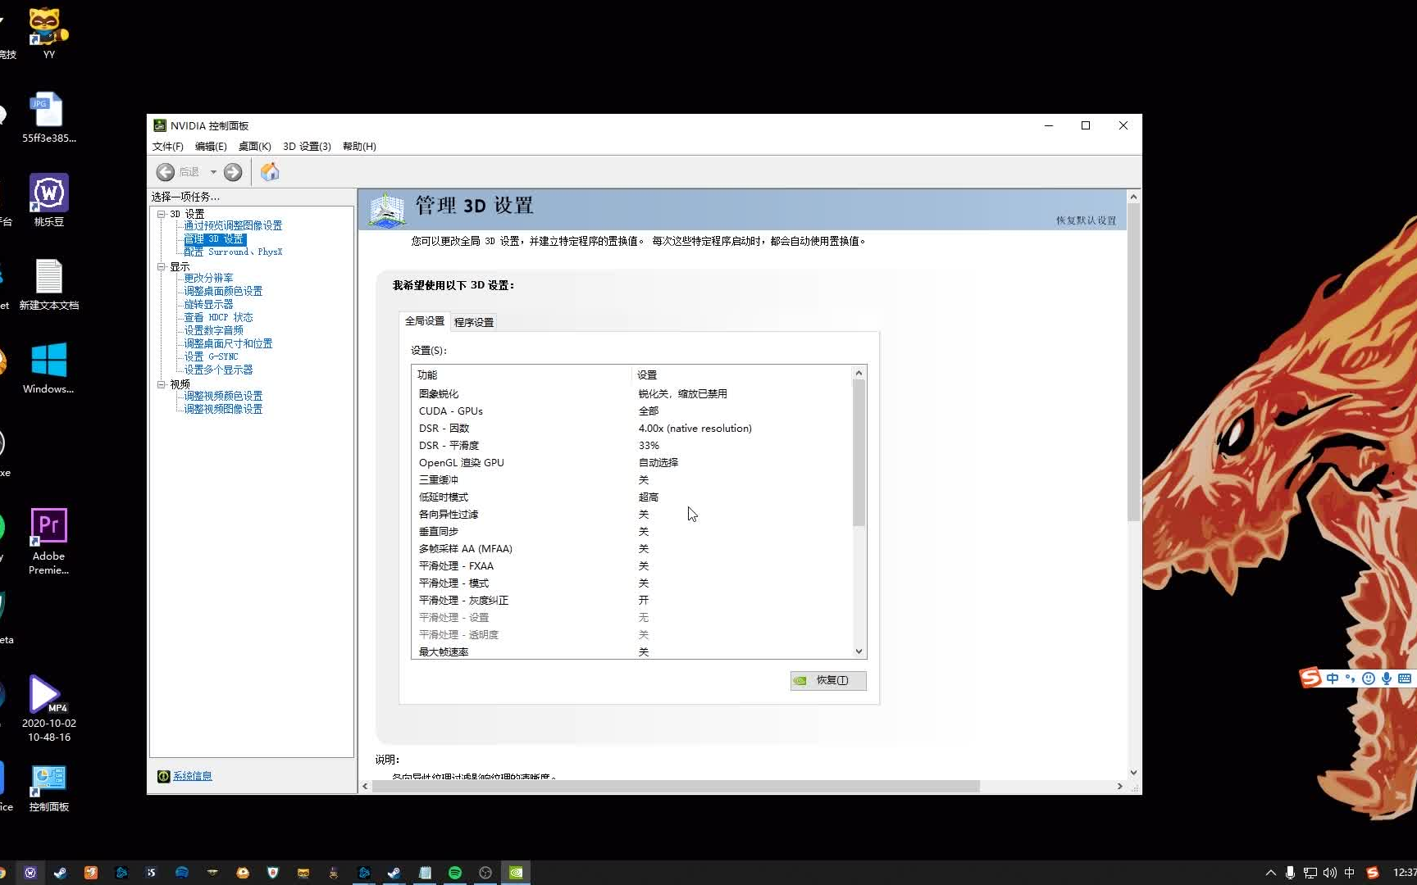Open the 桌面(K) menu

(x=255, y=147)
